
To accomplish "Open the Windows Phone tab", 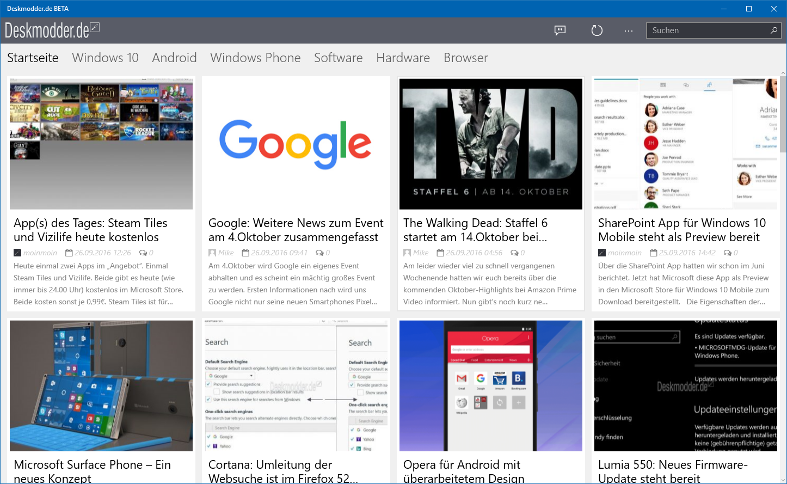I will click(x=255, y=58).
